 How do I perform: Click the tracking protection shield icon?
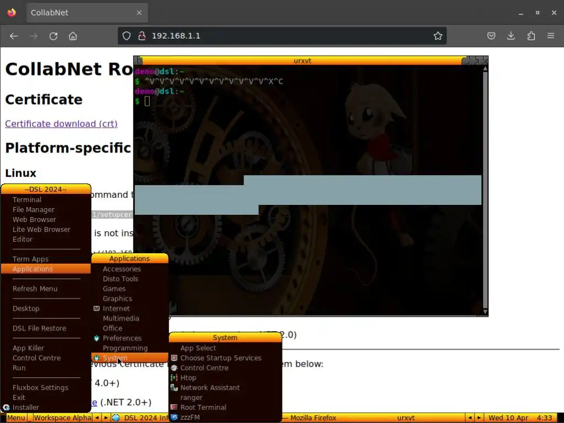click(127, 36)
